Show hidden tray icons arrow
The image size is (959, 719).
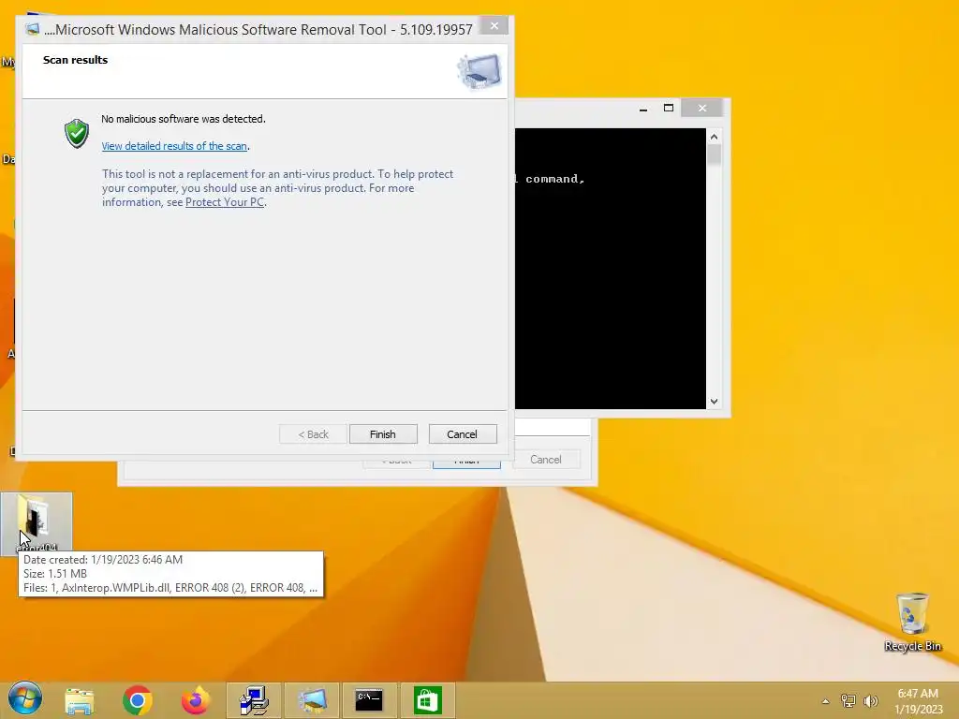pos(826,701)
